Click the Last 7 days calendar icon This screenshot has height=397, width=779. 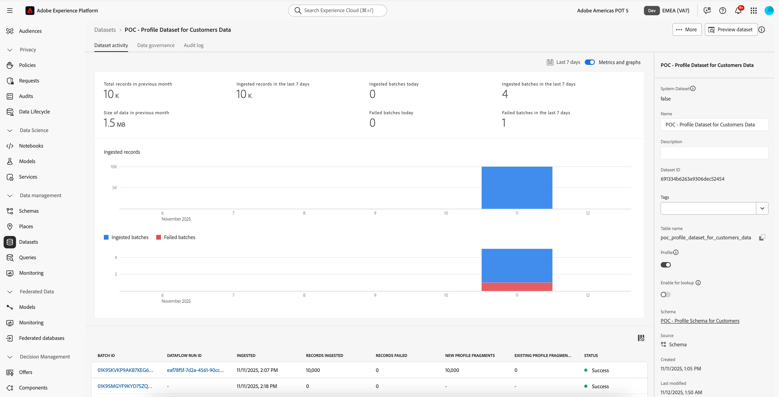tap(550, 62)
